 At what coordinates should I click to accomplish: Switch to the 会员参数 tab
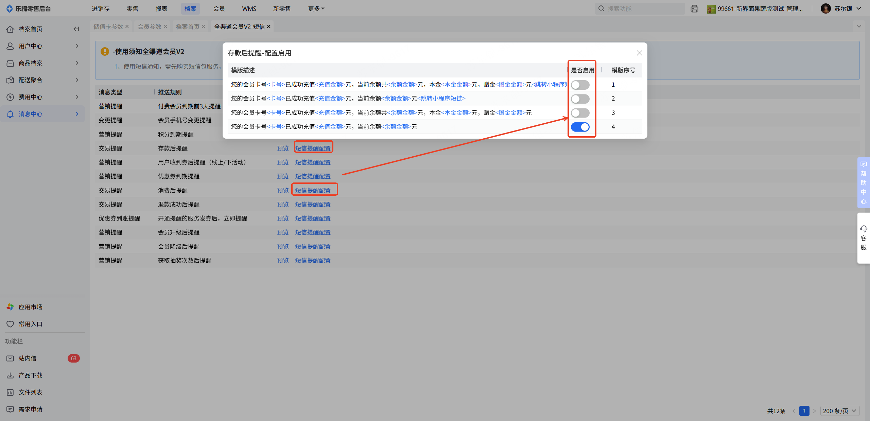[149, 27]
